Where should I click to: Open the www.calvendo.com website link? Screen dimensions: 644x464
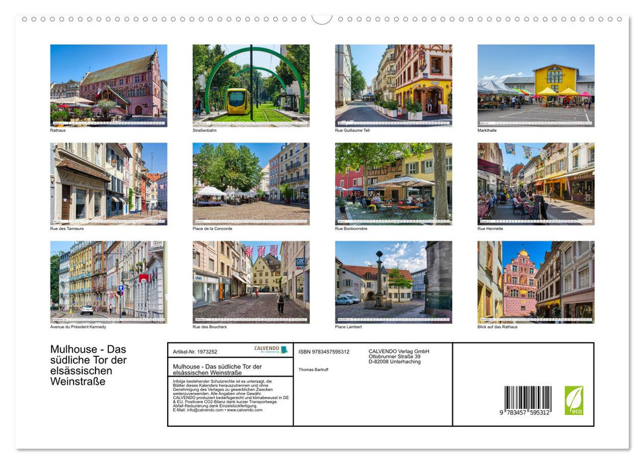(x=242, y=410)
